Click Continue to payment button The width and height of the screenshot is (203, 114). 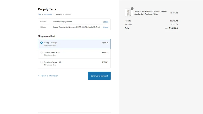tap(99, 76)
